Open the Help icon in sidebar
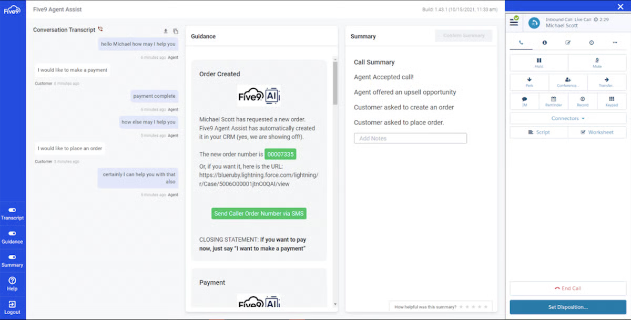 pos(12,283)
